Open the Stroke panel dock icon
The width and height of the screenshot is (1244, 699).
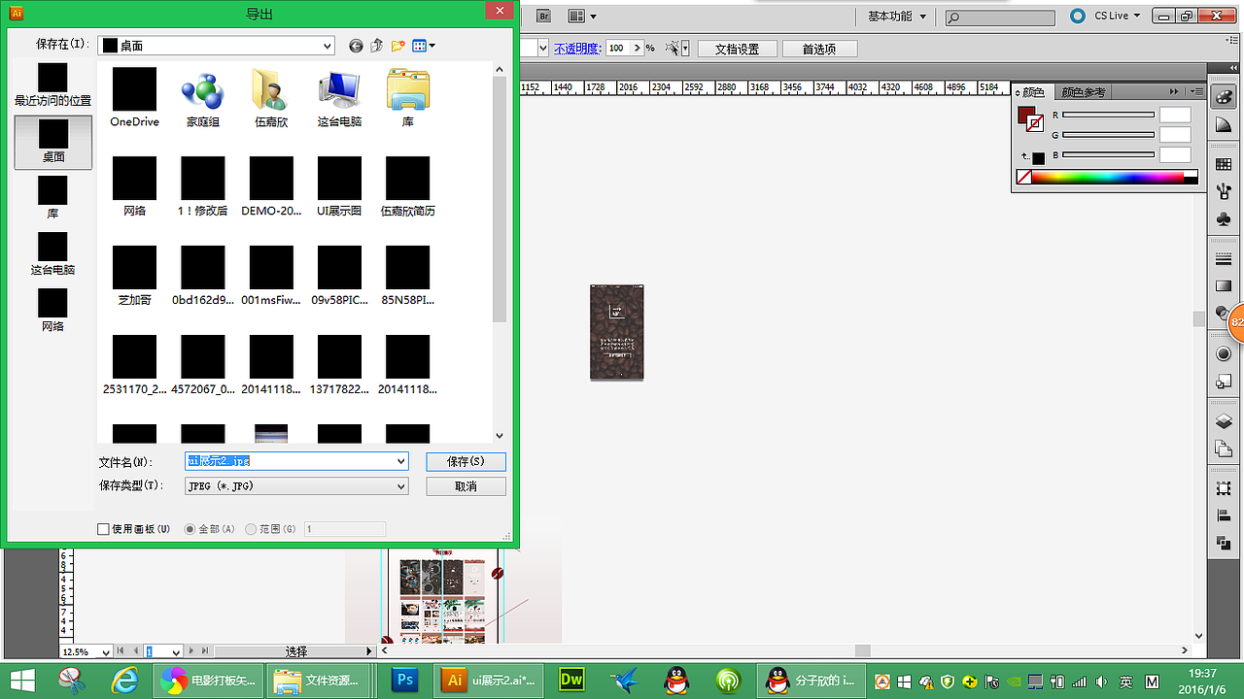[x=1224, y=259]
